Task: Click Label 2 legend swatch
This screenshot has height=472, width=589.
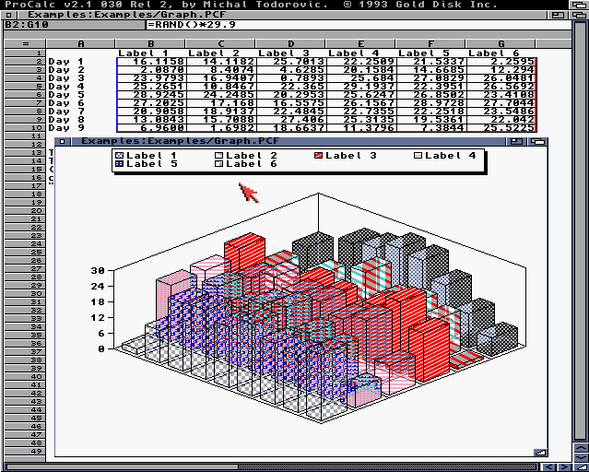Action: 219,156
